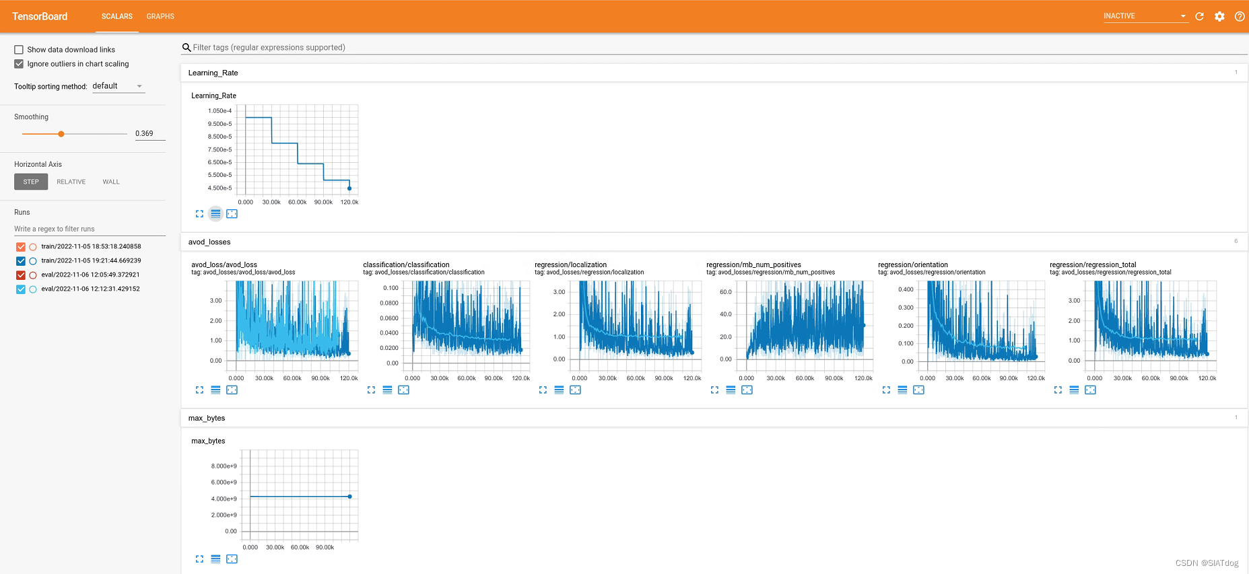Switch to the GRAPHS tab

tap(160, 16)
